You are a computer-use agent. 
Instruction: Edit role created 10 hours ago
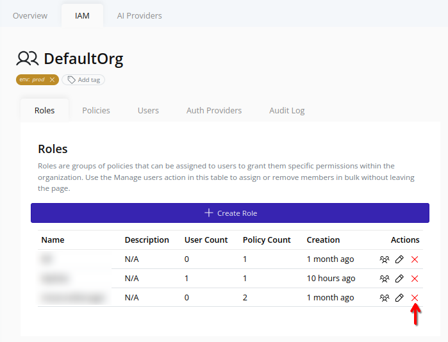399,279
